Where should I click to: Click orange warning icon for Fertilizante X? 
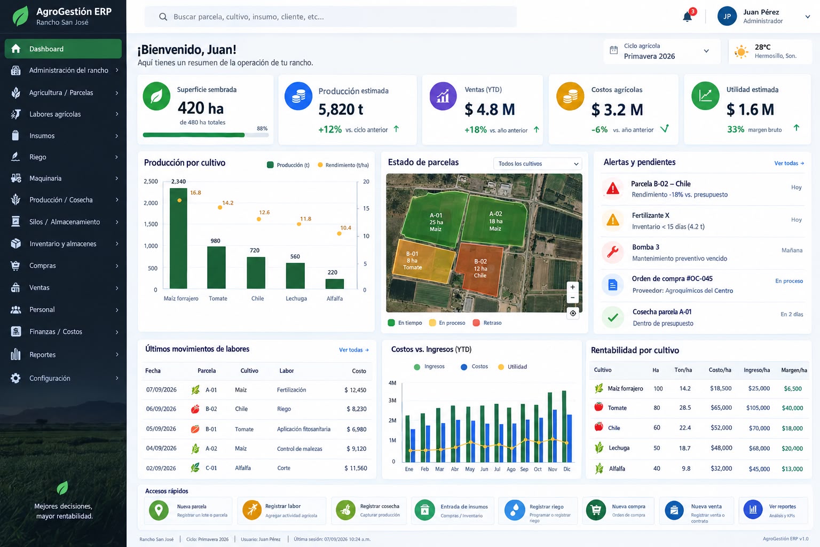click(x=613, y=220)
